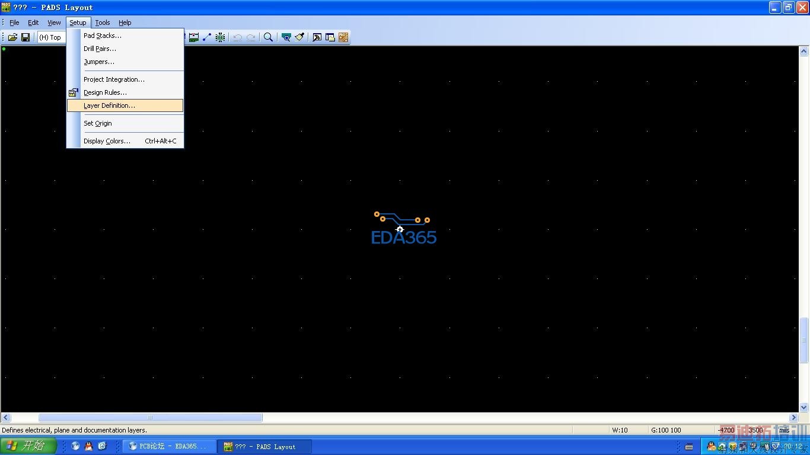This screenshot has height=455, width=810.
Task: Select Layer Definition menu entry
Action: click(x=125, y=105)
